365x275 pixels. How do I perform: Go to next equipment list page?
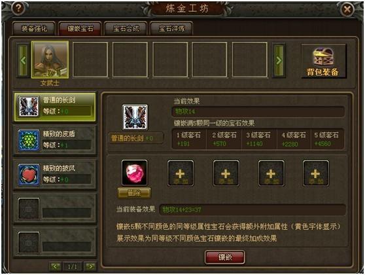click(x=90, y=266)
